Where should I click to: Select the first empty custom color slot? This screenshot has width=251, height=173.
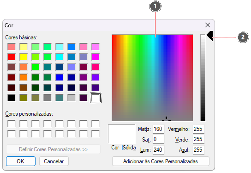pos(12,124)
